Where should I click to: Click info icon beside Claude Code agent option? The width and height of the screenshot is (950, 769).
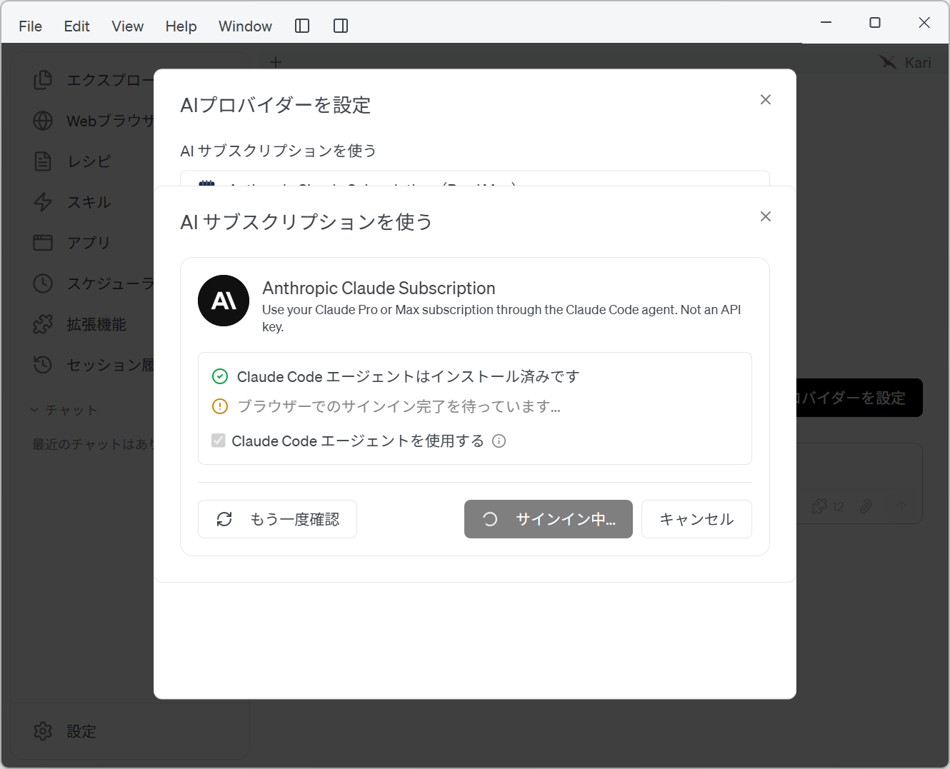pyautogui.click(x=499, y=441)
